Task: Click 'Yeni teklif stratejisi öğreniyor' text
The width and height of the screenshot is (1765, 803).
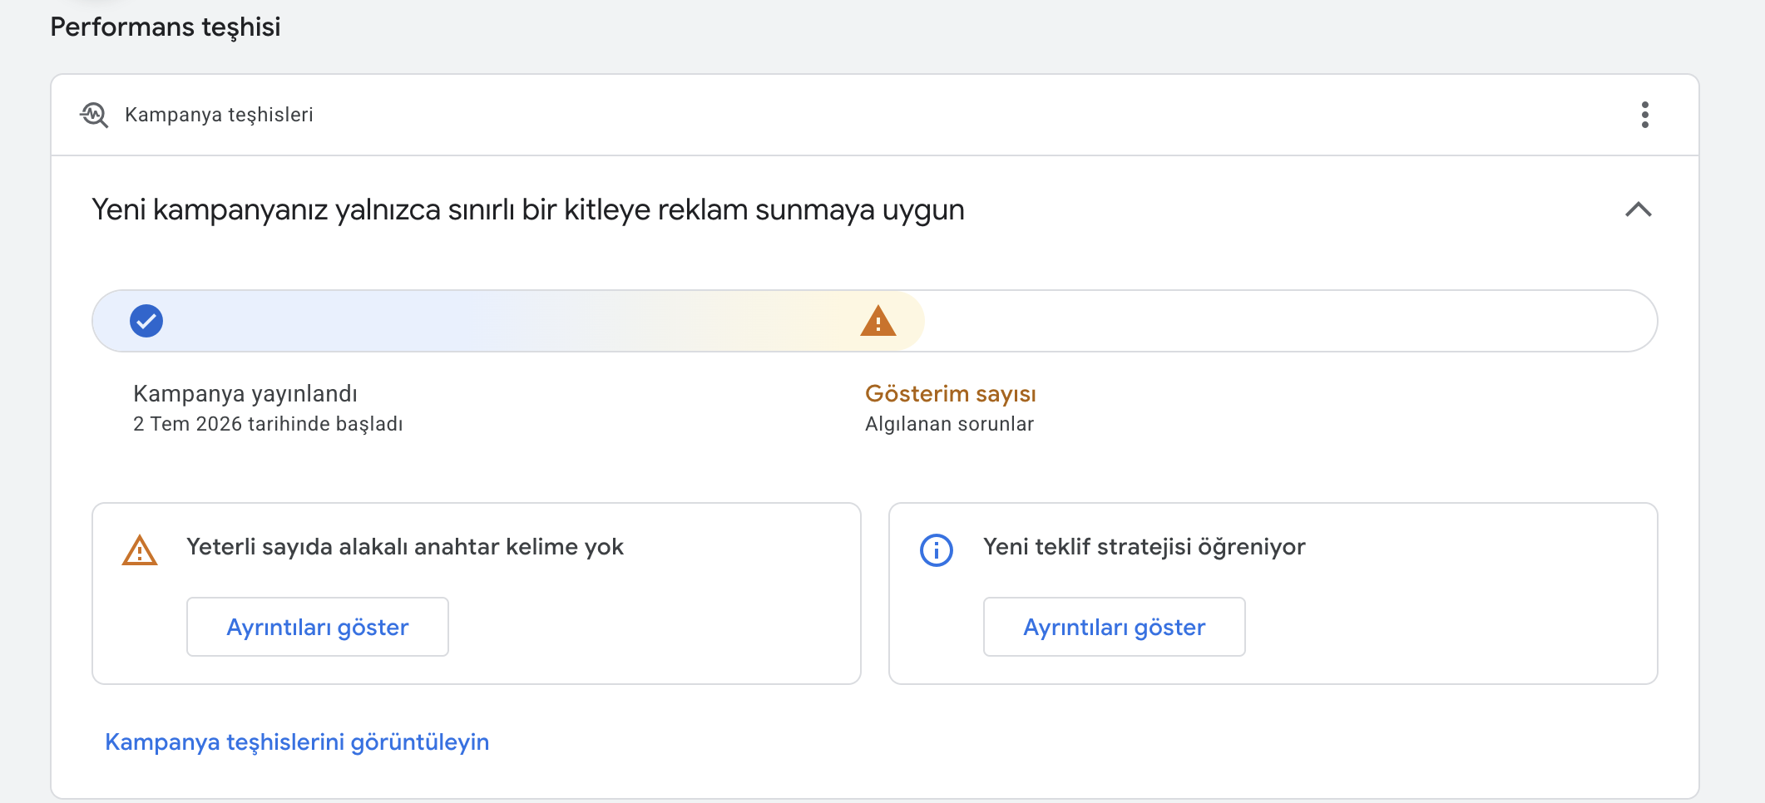Action: (1145, 547)
